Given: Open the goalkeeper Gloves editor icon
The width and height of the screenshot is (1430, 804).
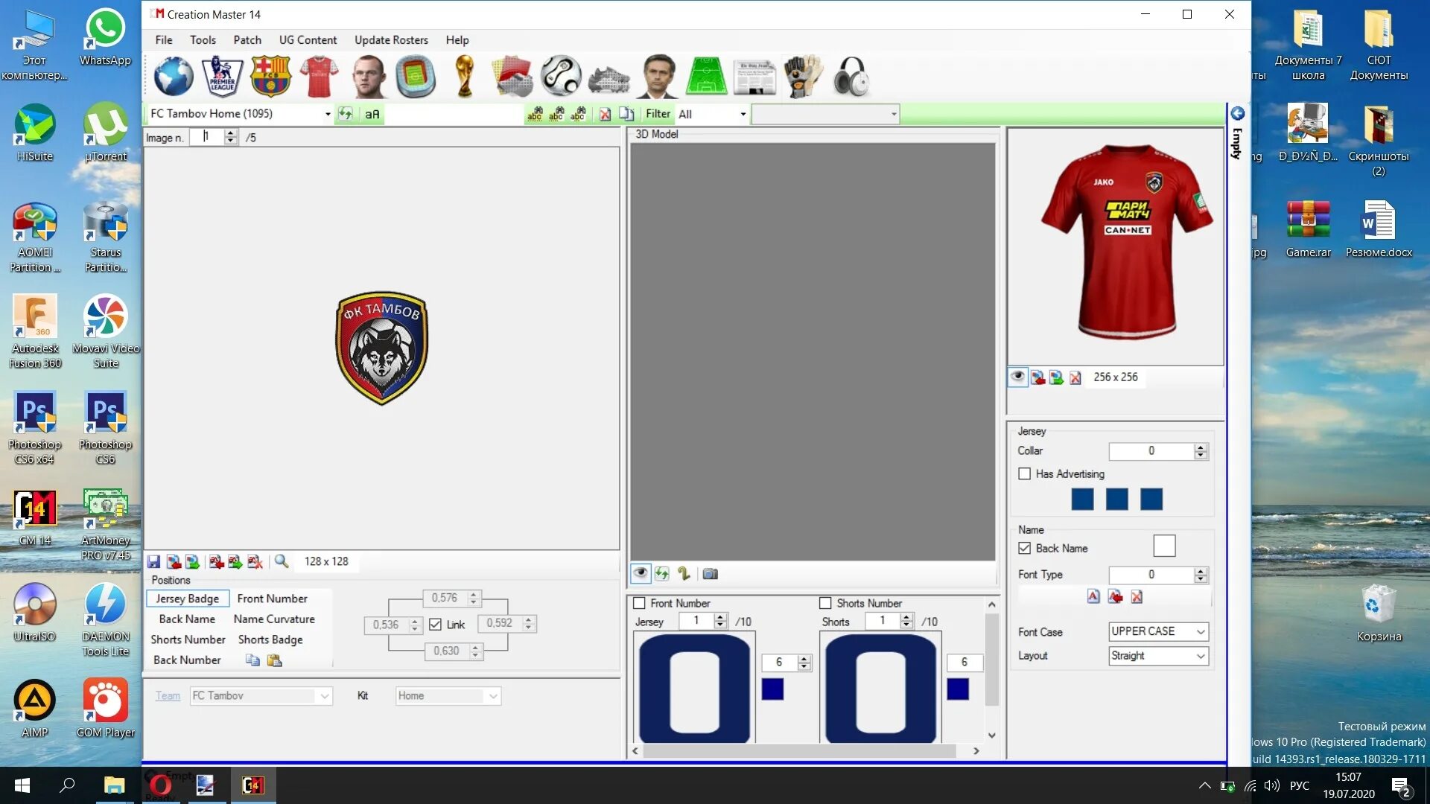Looking at the screenshot, I should coord(803,76).
